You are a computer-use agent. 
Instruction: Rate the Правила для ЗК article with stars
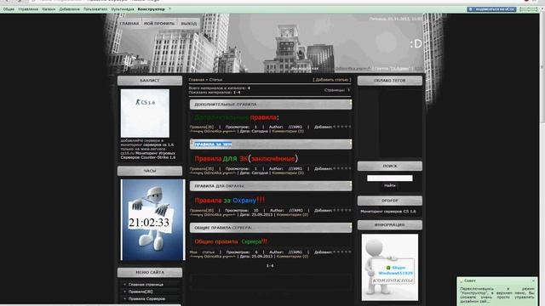coord(342,168)
